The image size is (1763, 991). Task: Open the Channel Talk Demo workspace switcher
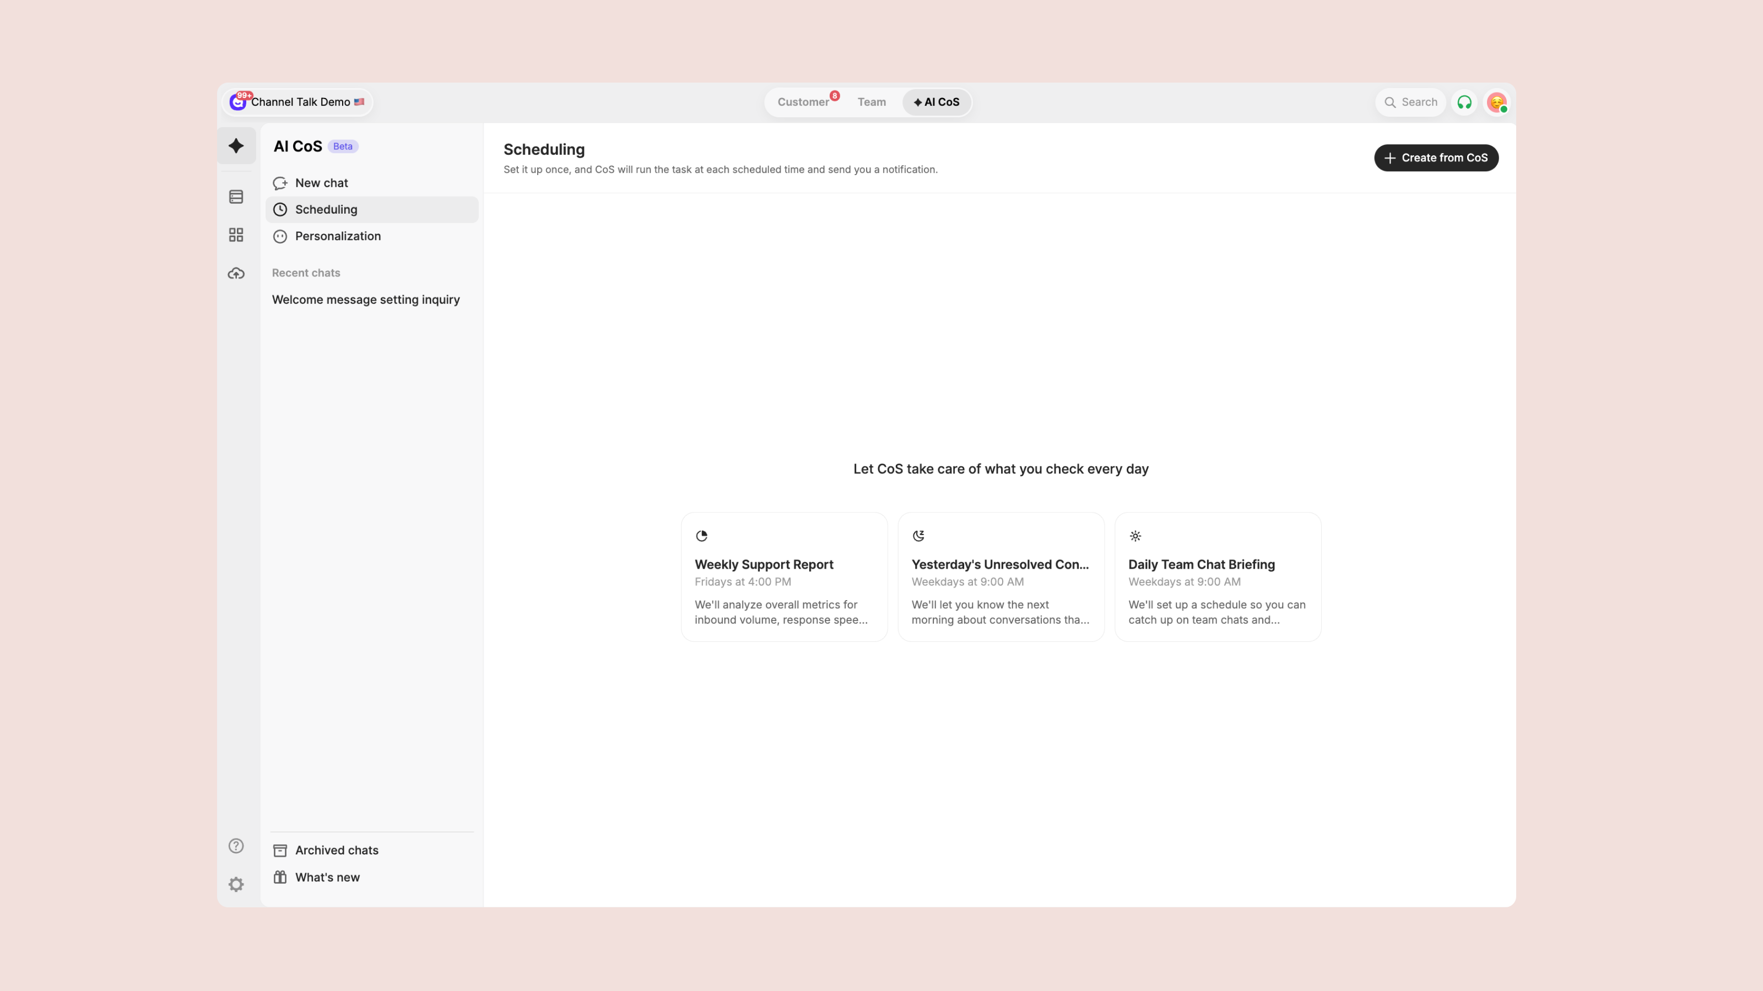[297, 102]
